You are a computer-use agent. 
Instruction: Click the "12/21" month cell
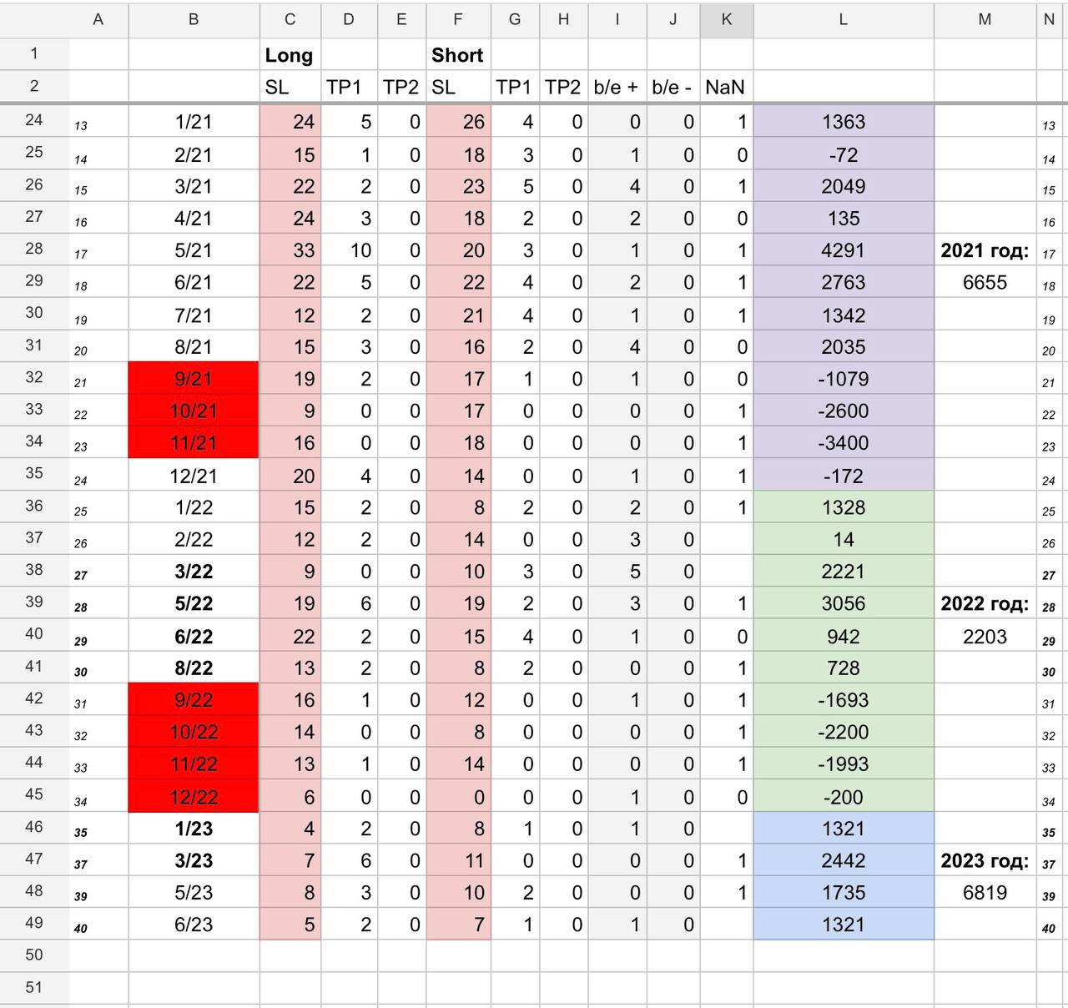point(194,476)
